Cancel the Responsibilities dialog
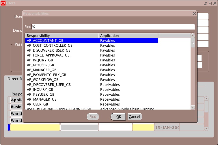This screenshot has height=145, width=218. pyautogui.click(x=135, y=117)
